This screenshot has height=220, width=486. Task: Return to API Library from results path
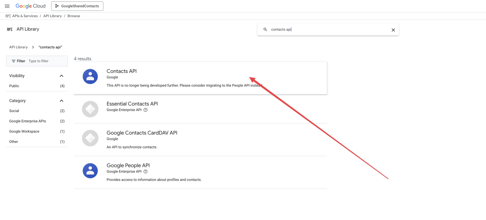18,47
